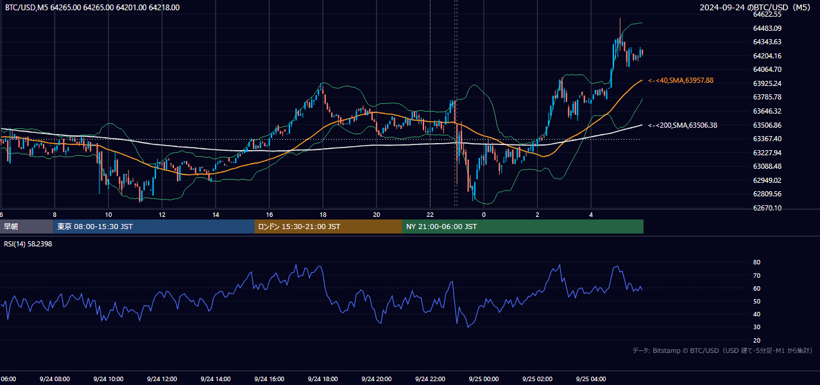Select the 64343.63 price axis label
Viewport: 820px width, 385px height.
point(767,42)
